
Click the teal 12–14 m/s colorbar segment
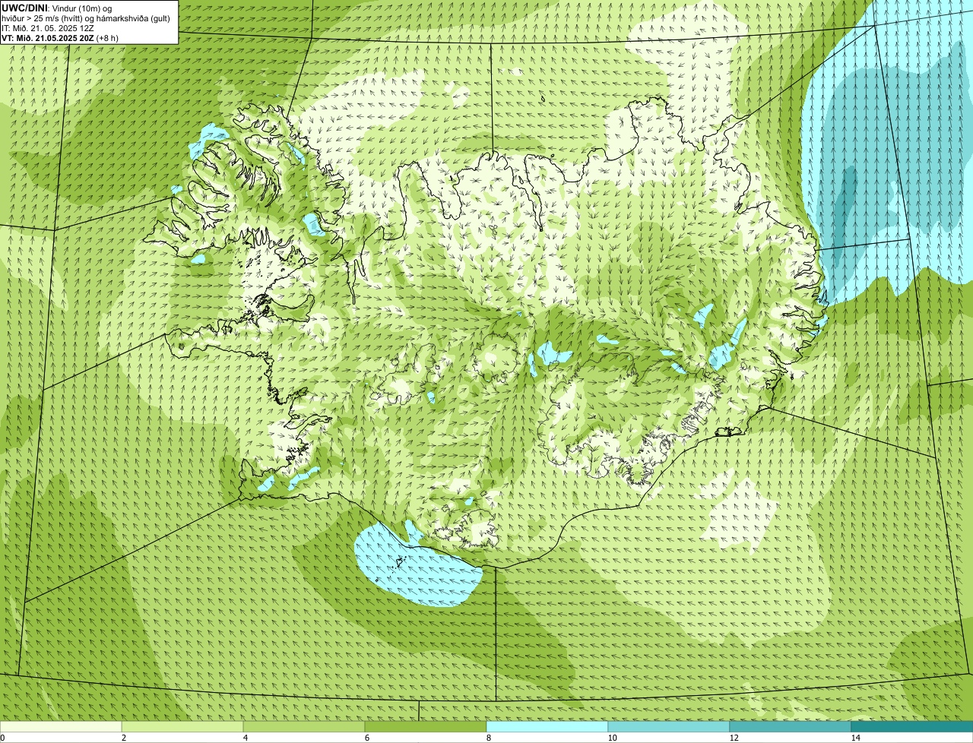pos(791,726)
